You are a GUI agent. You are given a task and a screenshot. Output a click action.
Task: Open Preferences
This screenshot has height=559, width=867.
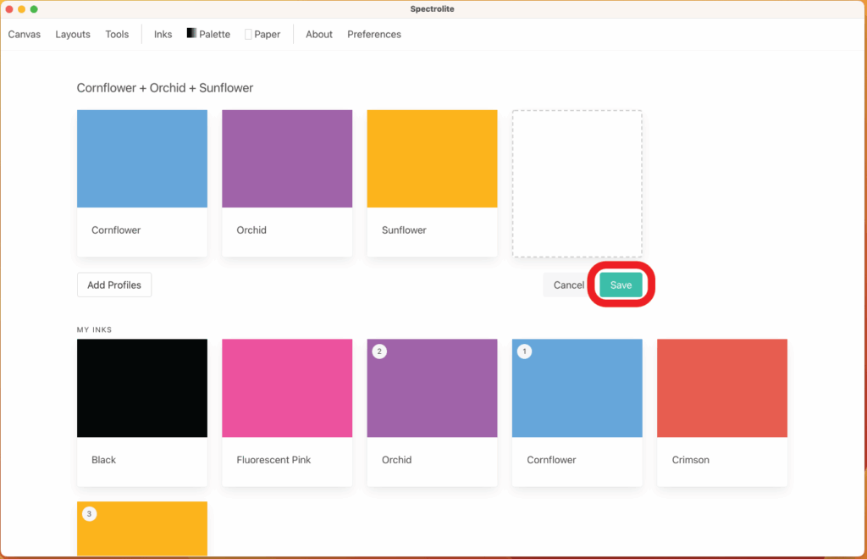(374, 35)
